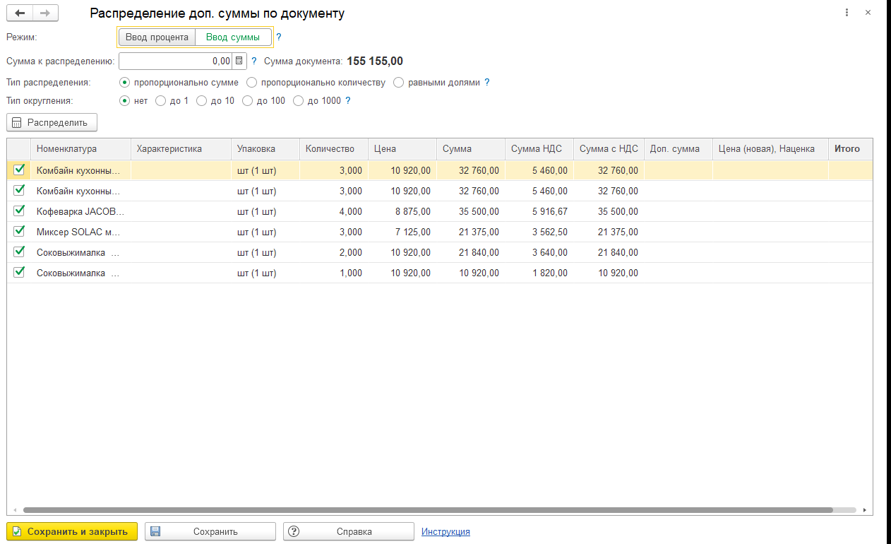The image size is (891, 544).
Task: Select the Кофеварка JACOB row name
Action: click(x=80, y=211)
